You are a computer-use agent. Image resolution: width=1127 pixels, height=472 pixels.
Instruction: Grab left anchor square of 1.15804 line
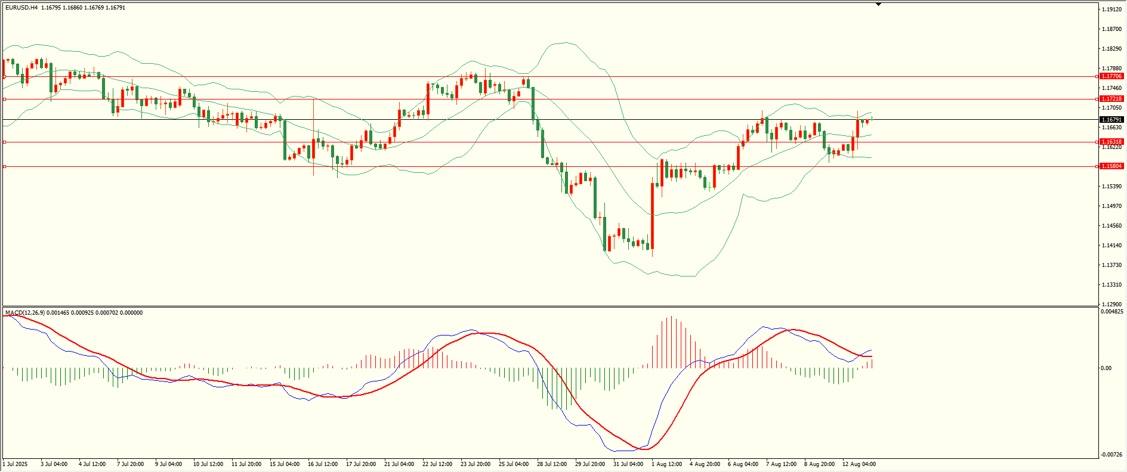[4, 166]
